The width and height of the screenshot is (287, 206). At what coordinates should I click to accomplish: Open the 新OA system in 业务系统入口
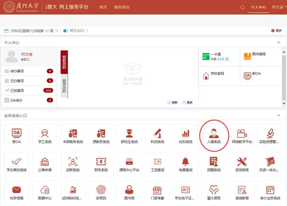17,135
